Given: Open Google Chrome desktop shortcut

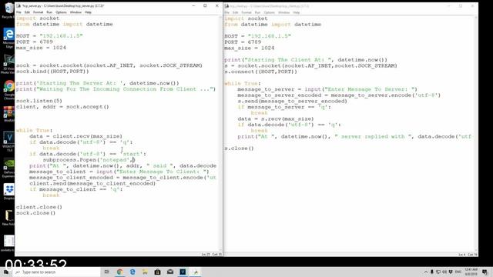Looking at the screenshot, I should [8, 89].
